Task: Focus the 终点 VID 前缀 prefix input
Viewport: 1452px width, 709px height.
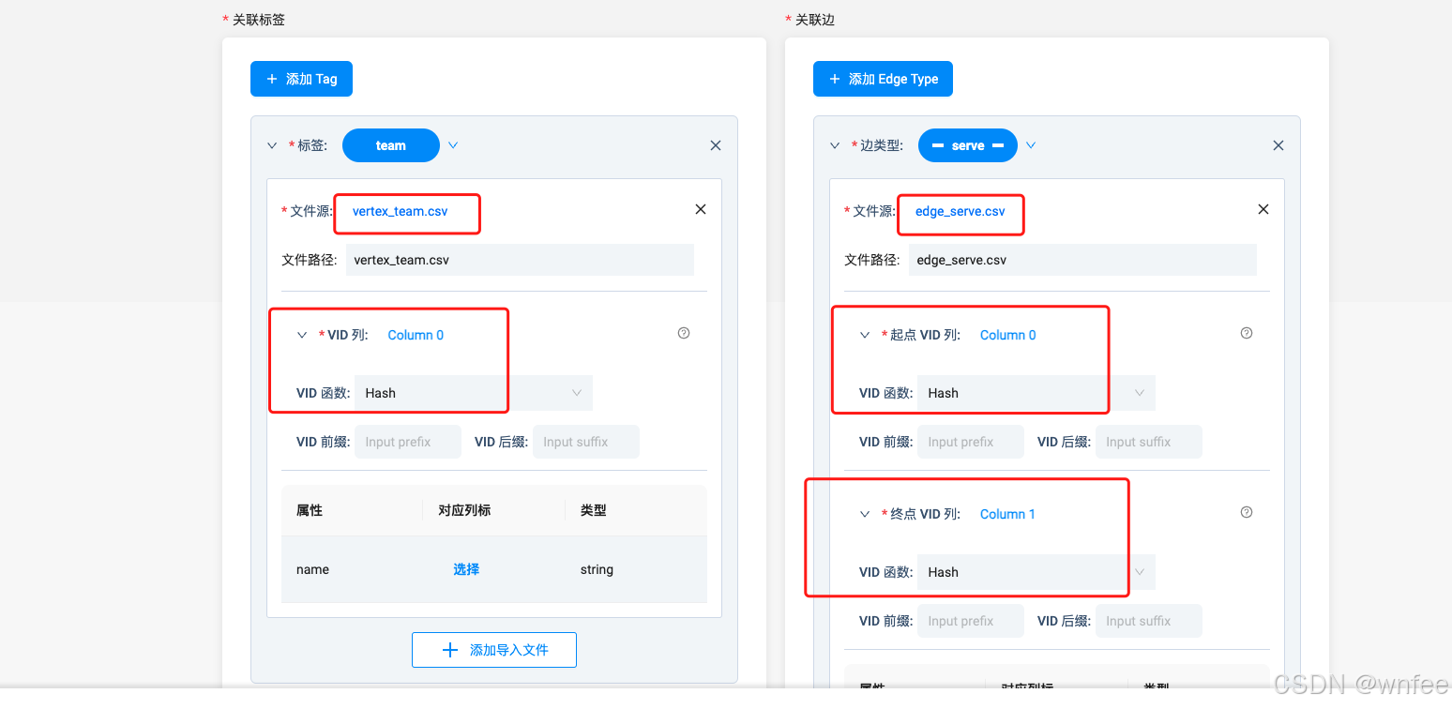Action: pyautogui.click(x=971, y=621)
